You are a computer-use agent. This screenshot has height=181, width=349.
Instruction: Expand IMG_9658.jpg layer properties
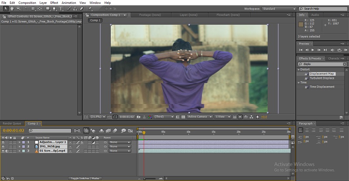(x=20, y=147)
